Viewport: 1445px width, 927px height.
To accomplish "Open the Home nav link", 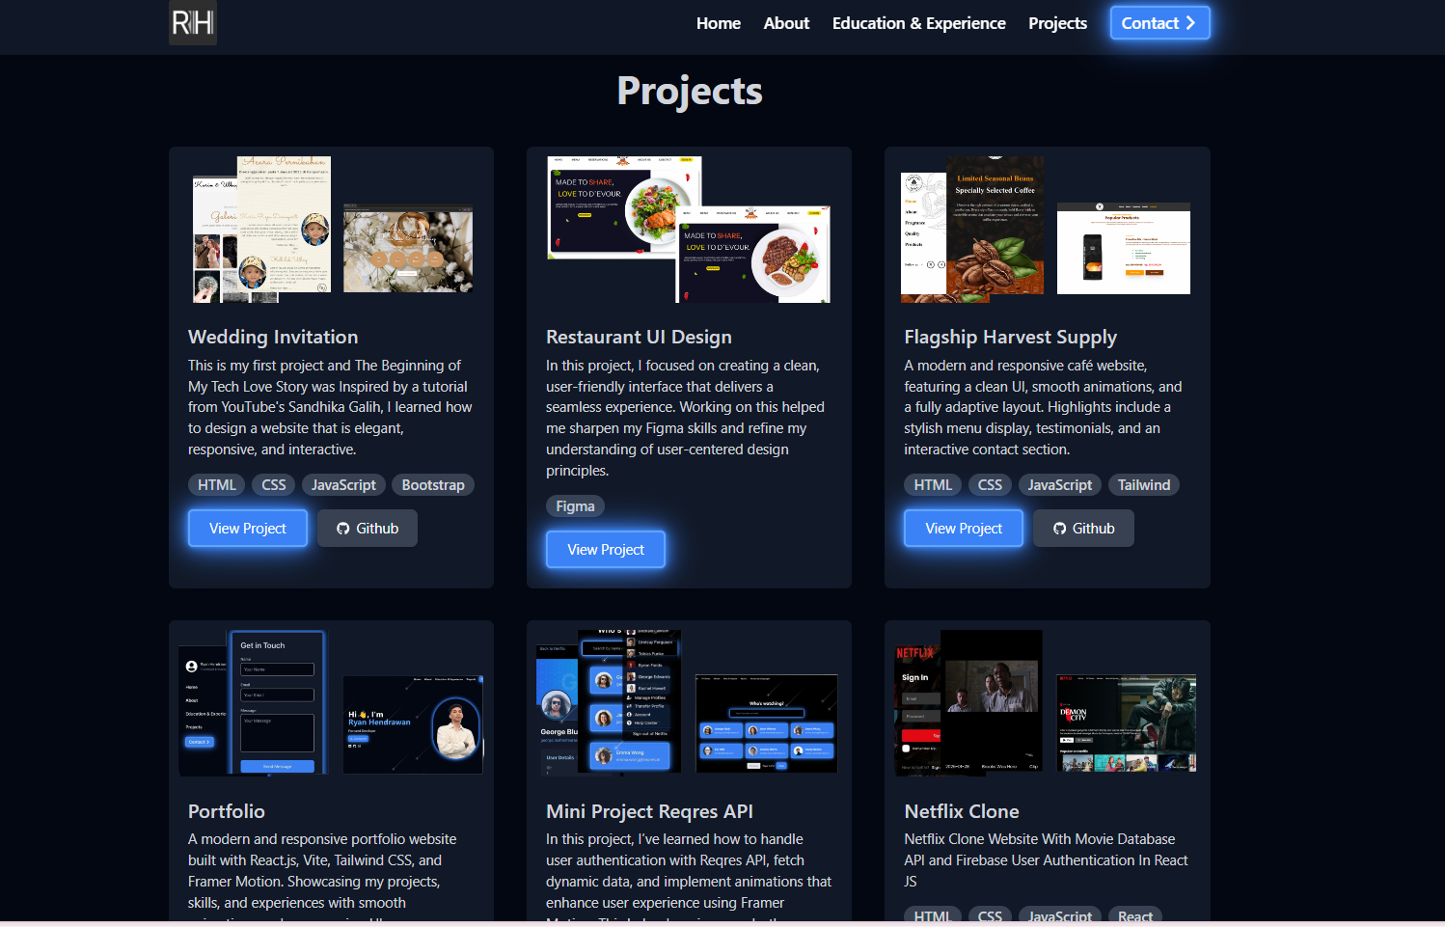I will click(718, 23).
